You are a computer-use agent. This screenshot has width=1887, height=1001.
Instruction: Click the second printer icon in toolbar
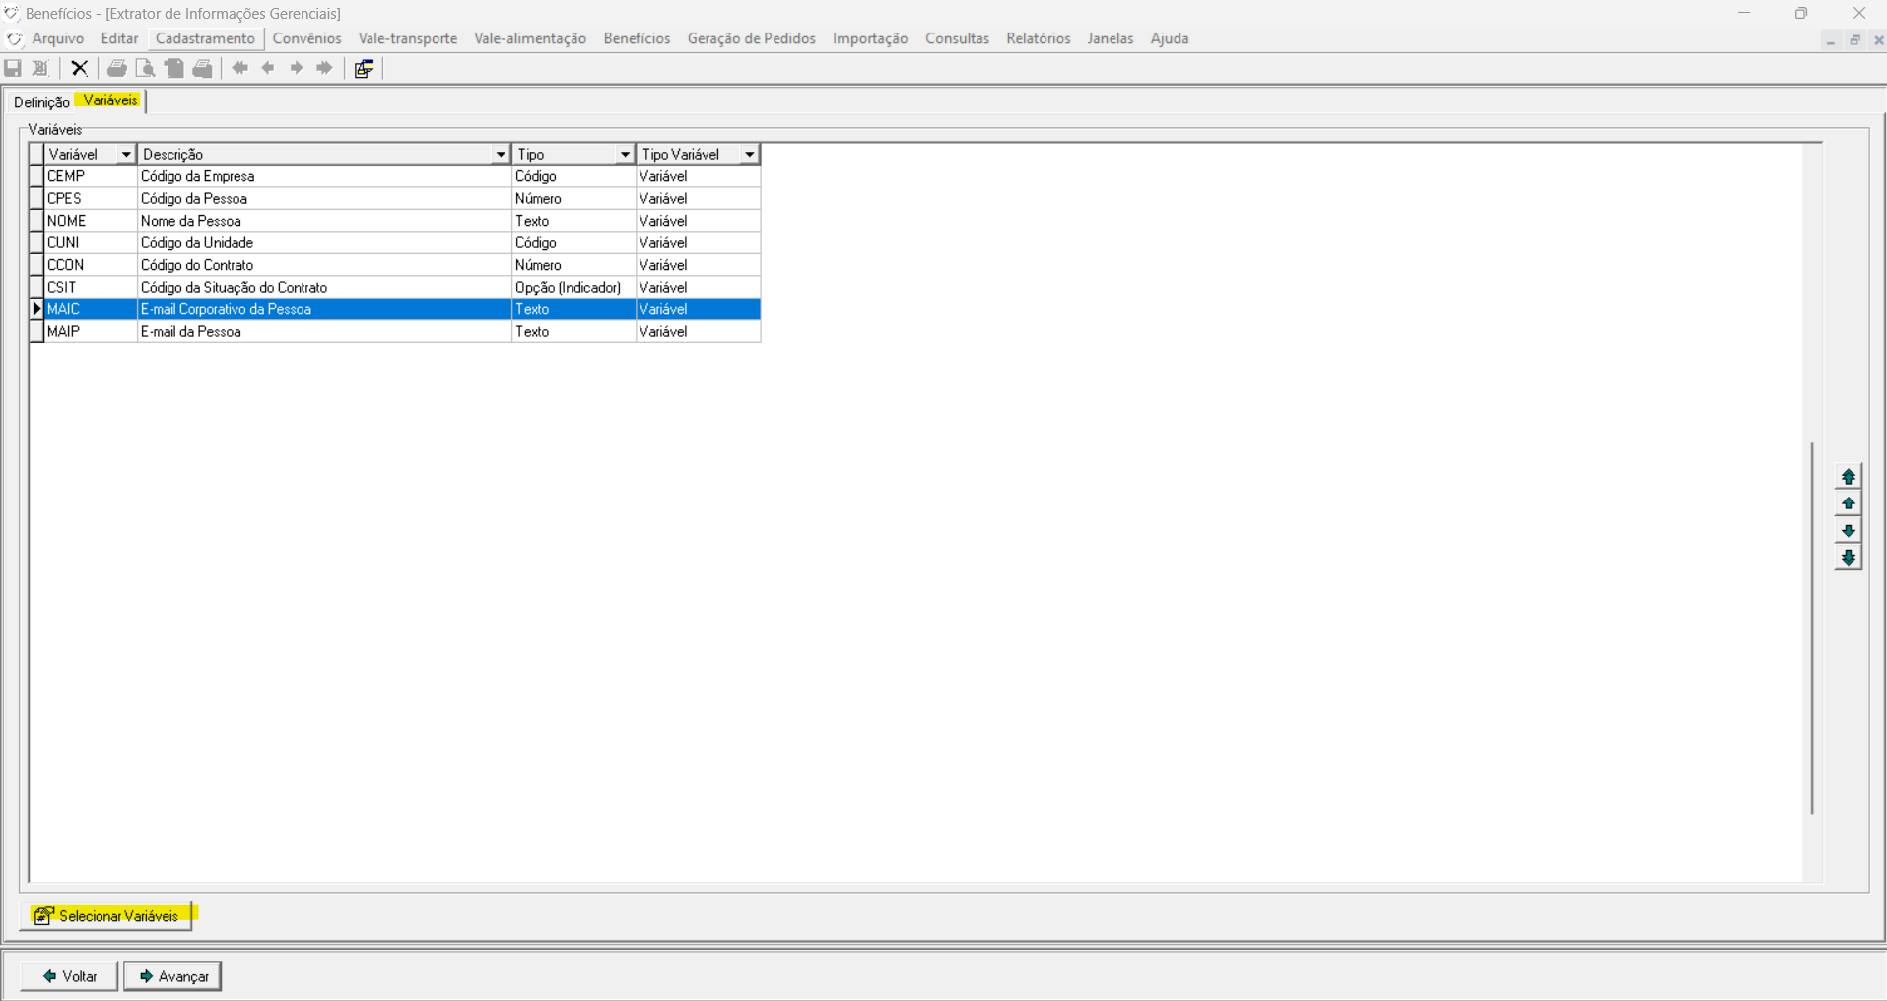pos(203,68)
